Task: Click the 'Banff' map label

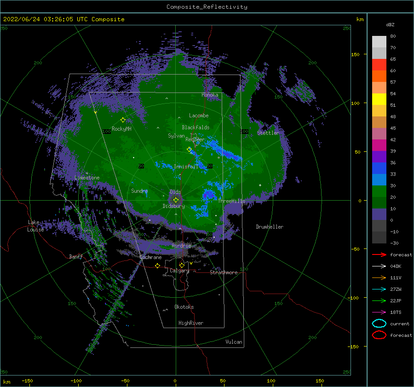Action: (x=76, y=256)
